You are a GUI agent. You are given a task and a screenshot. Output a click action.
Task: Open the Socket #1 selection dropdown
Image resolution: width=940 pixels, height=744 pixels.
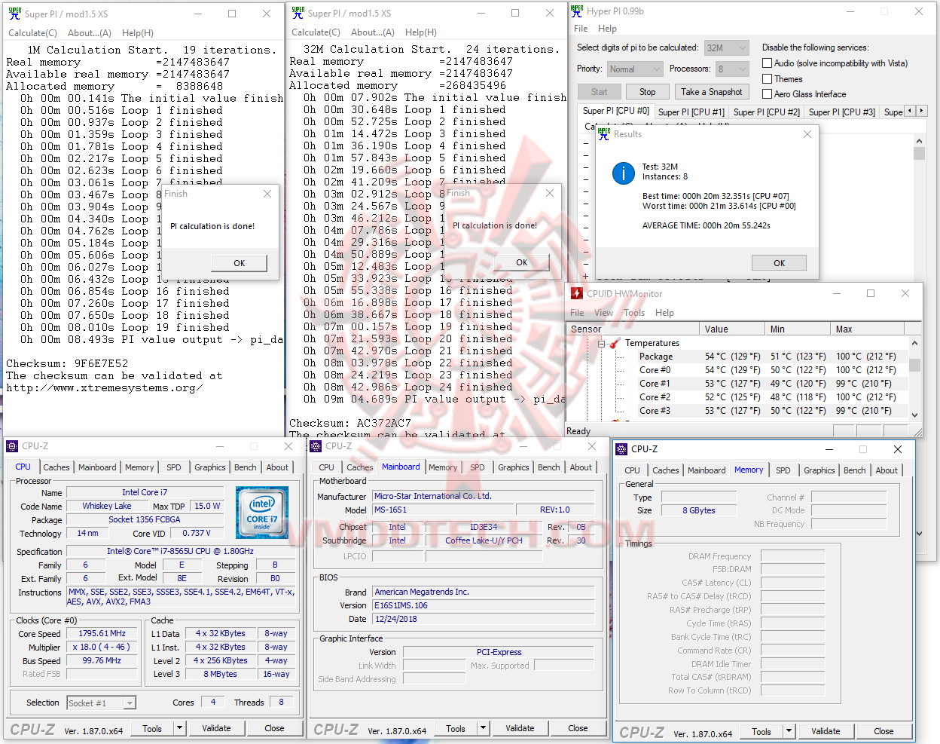point(101,703)
